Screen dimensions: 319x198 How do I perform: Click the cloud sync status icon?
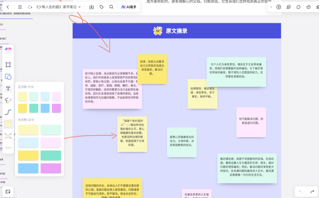(x=30, y=7)
